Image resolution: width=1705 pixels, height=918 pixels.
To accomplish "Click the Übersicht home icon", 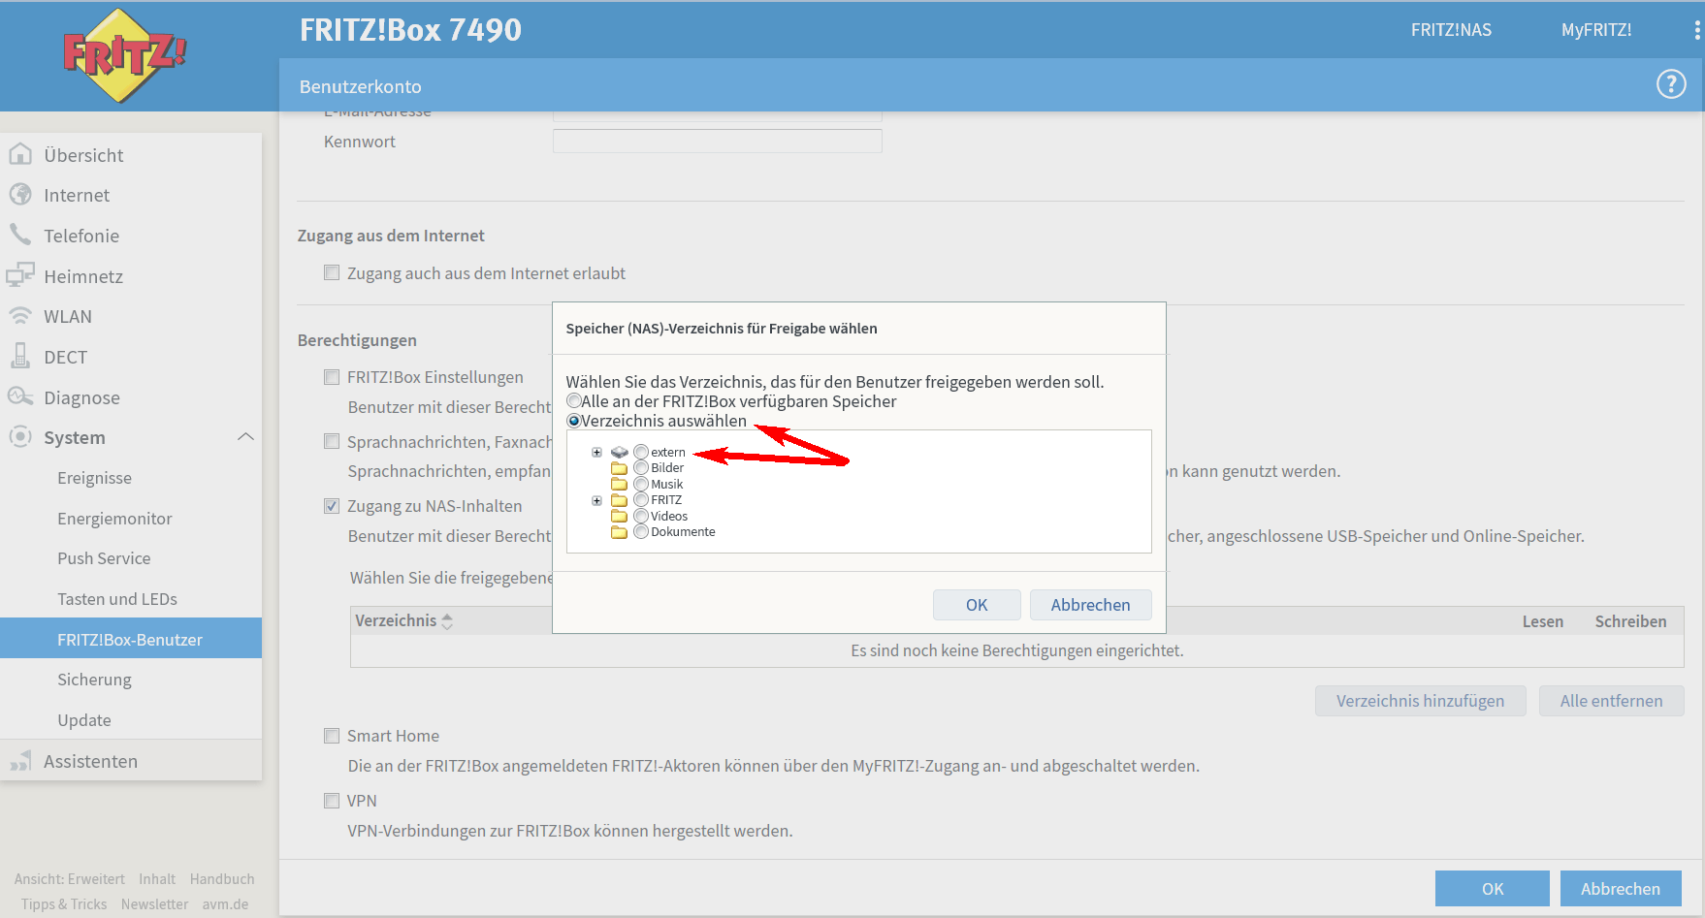I will click(x=20, y=155).
